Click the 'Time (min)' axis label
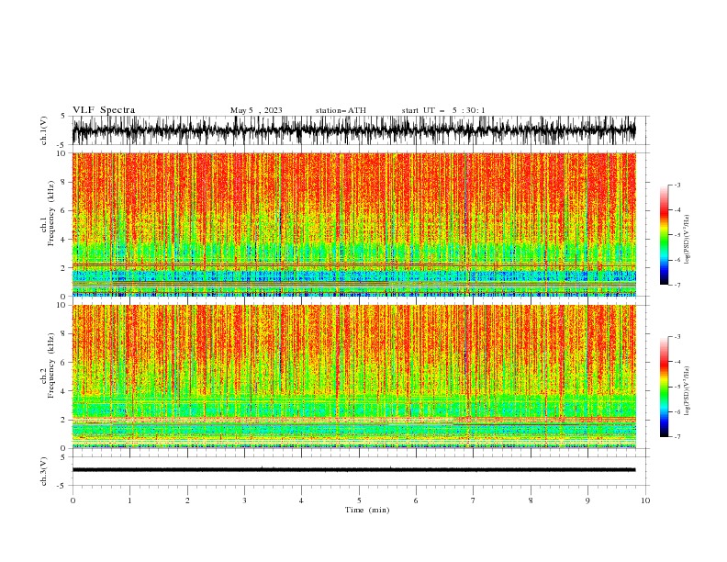The width and height of the screenshot is (727, 562). pyautogui.click(x=367, y=510)
